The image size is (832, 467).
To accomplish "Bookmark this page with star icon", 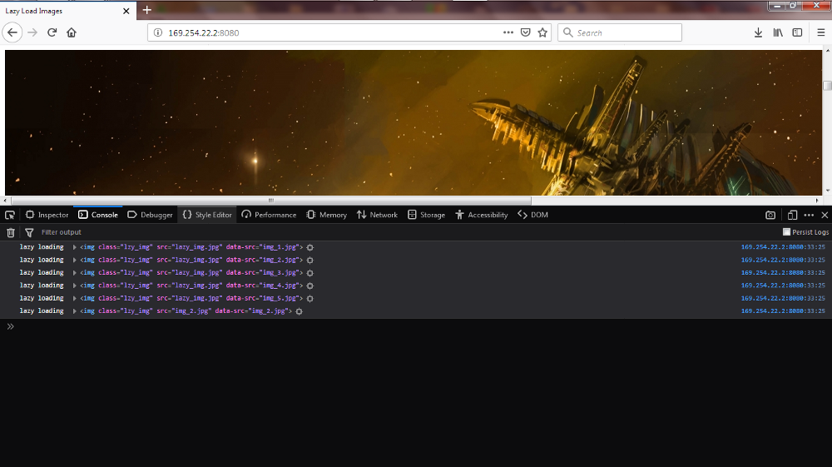I will [x=542, y=32].
